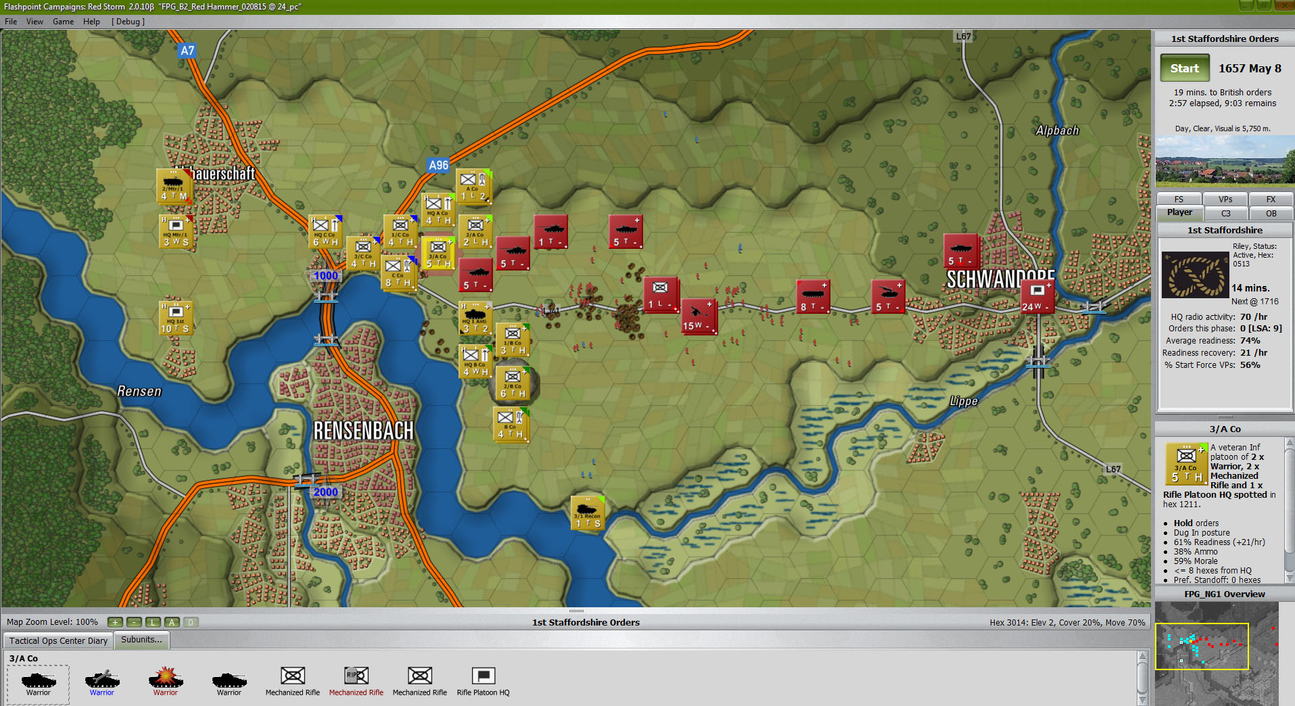Toggle the L map labels button
1295x706 pixels.
(x=152, y=622)
